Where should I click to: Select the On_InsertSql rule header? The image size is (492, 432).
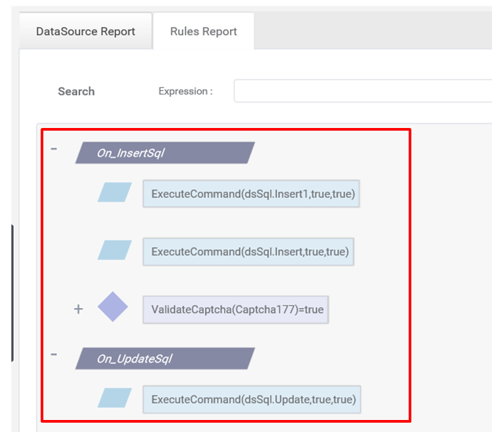(165, 153)
